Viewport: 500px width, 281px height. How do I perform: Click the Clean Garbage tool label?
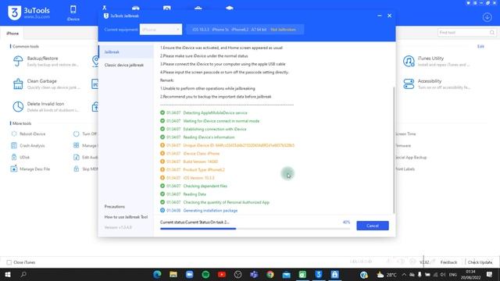tap(41, 81)
